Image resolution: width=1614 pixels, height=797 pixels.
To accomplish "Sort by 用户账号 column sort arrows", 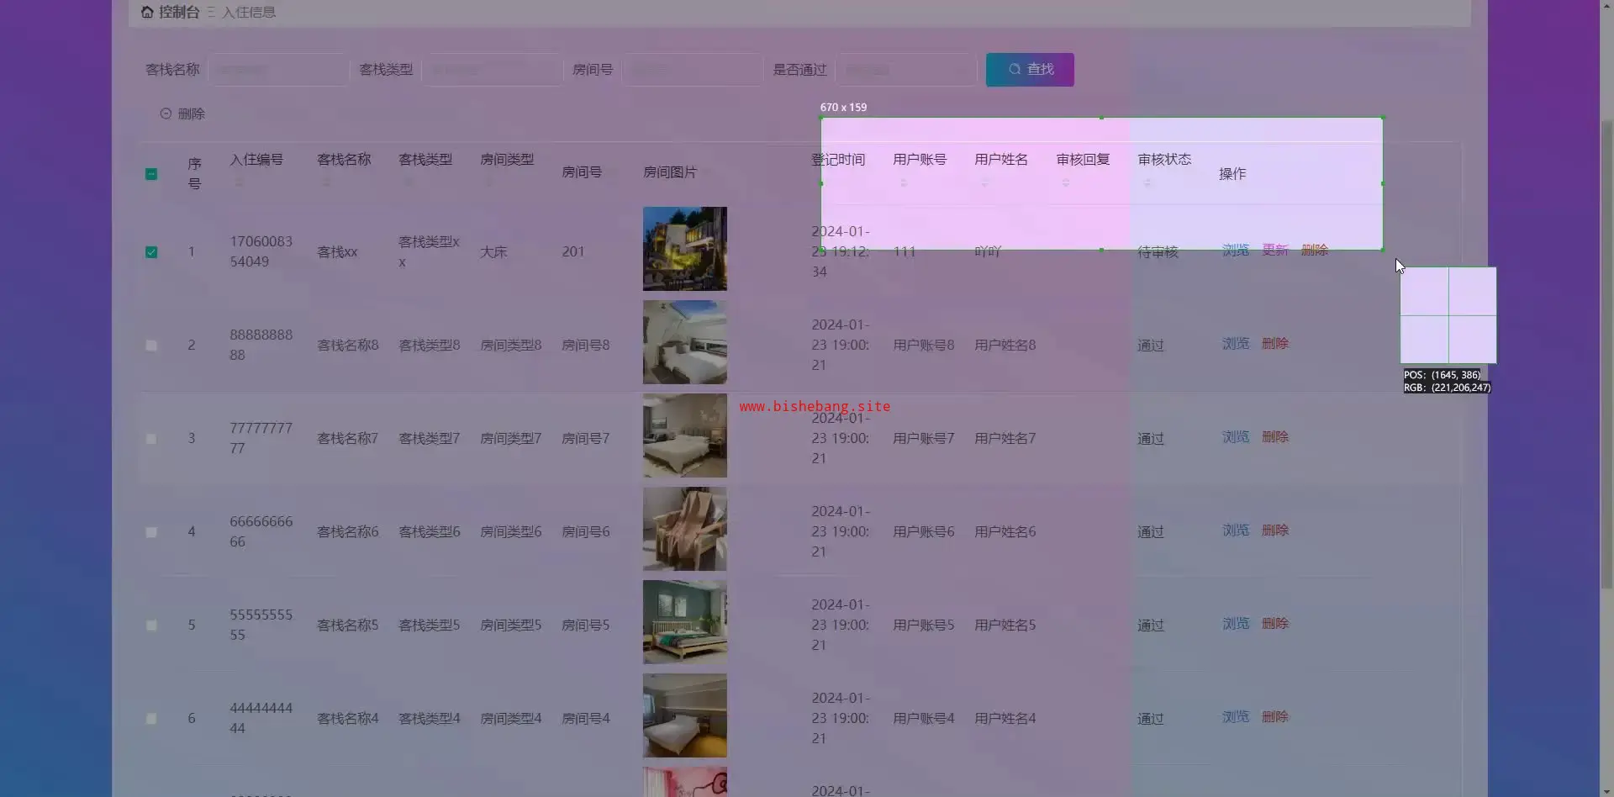I will (x=904, y=182).
